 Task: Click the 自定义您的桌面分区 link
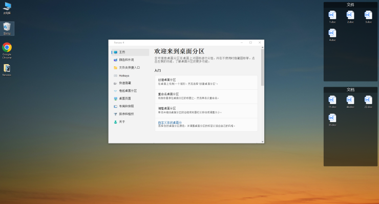tap(170, 123)
